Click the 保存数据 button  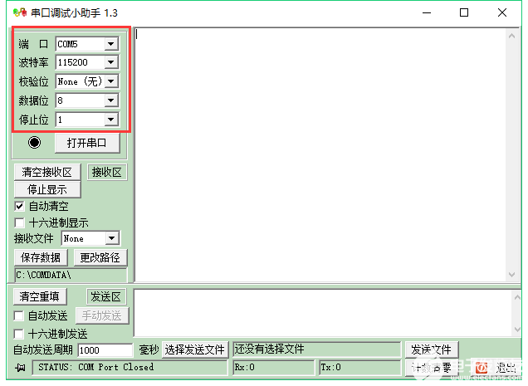[x=41, y=257]
